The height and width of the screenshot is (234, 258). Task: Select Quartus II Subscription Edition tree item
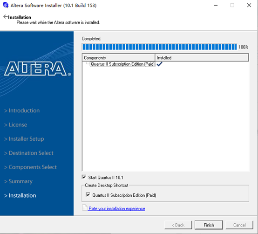[122, 64]
